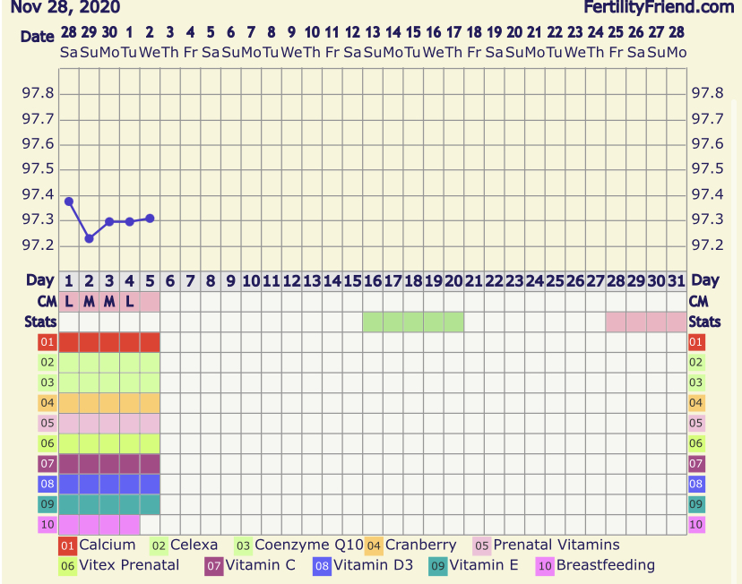Click the pink Stats cell under day 28

(x=616, y=322)
